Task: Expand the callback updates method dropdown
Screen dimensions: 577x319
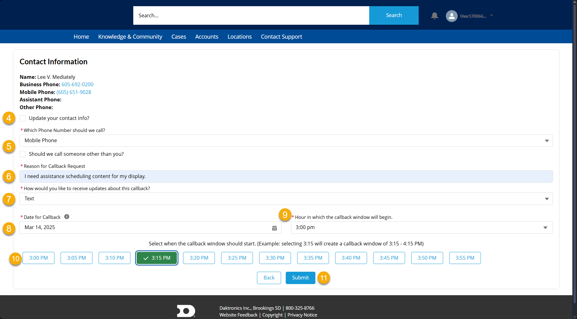Action: tap(286, 199)
